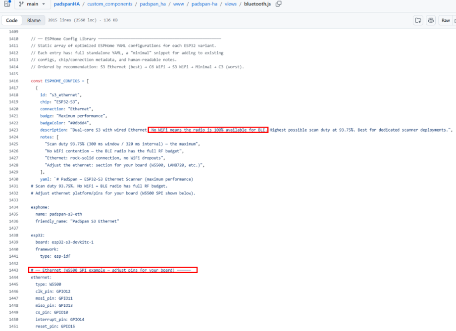
Task: Click the "type: W5500" line
Action: coord(48,284)
